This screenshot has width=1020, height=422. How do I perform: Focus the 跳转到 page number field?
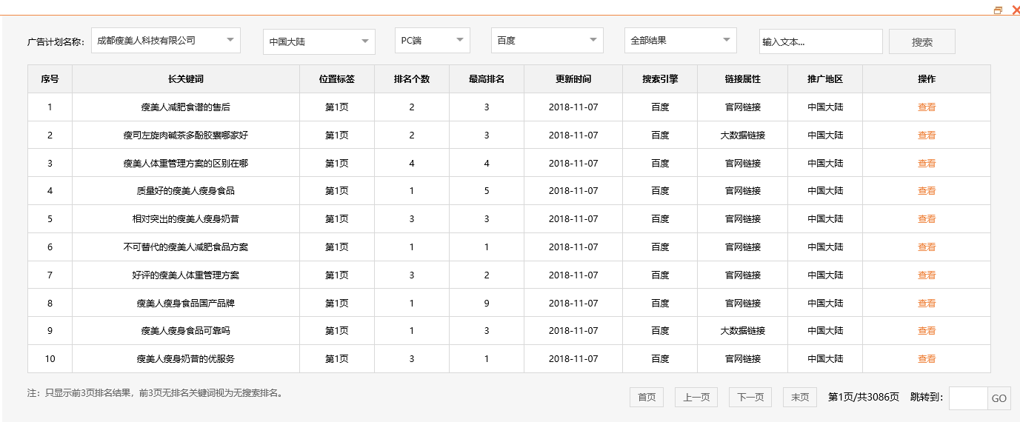coord(968,398)
